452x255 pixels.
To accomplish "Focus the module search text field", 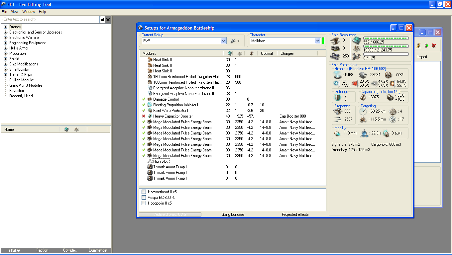I will click(x=50, y=20).
